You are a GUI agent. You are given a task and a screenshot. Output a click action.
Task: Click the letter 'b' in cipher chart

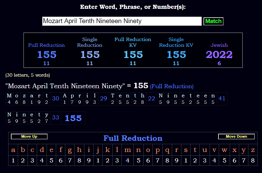point(23,150)
